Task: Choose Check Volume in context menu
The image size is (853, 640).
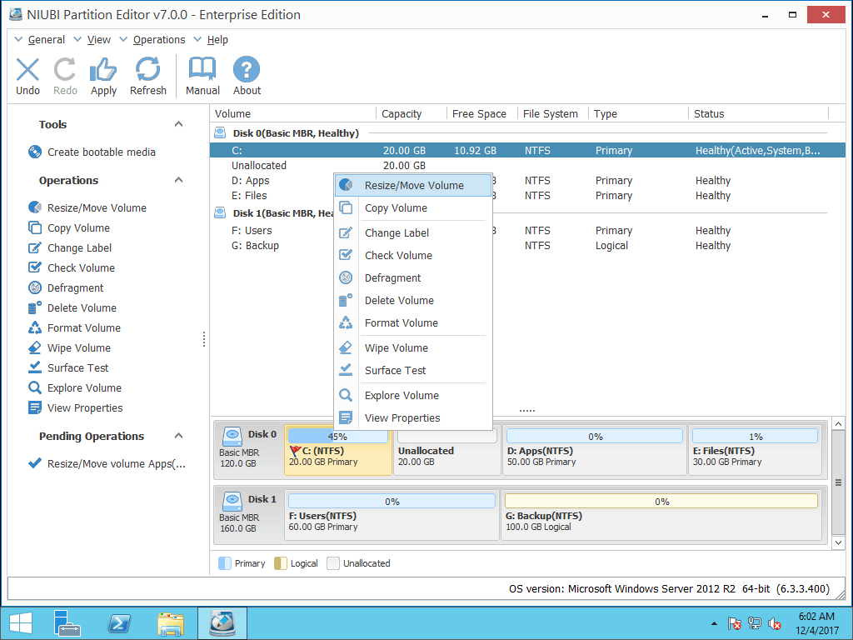Action: coord(413,255)
